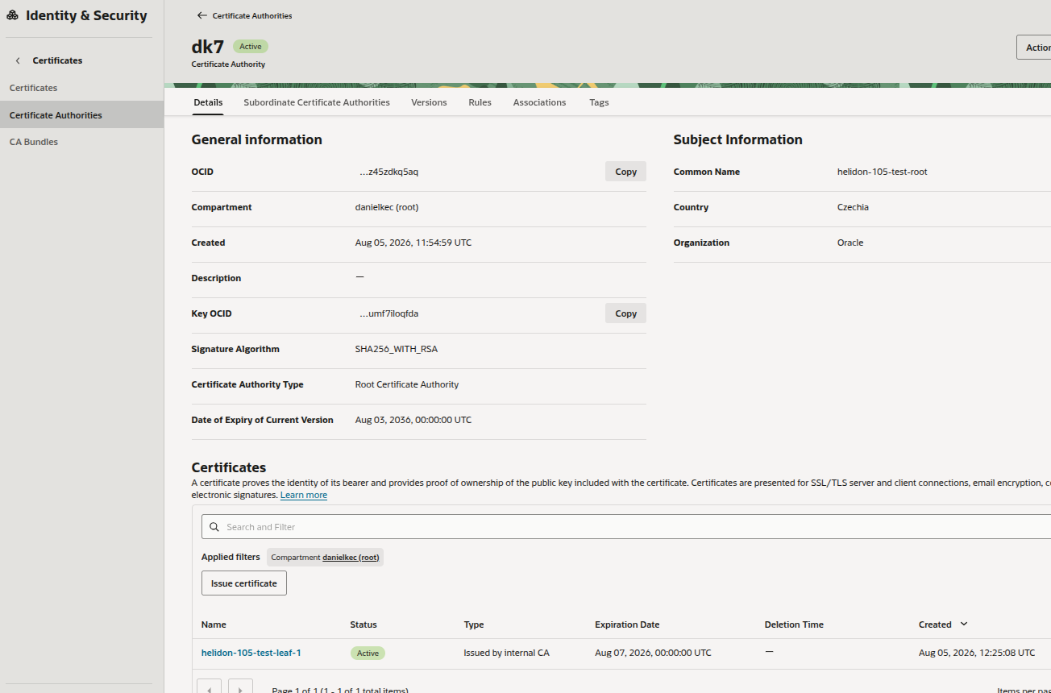
Task: Select Certificate Authorities in the sidebar
Action: tap(81, 114)
